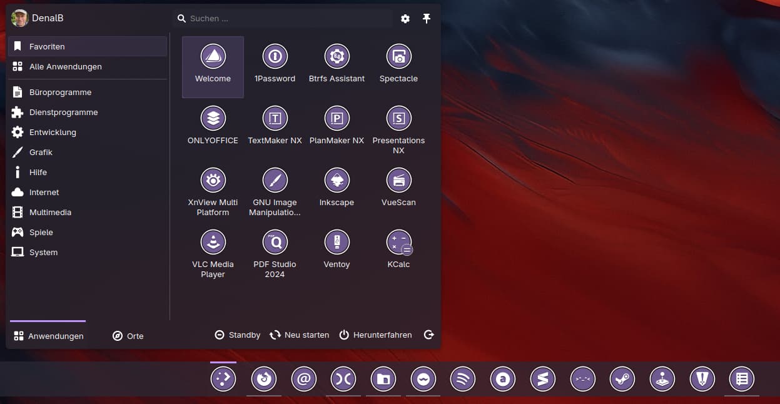Click the Herunterfahren button
The width and height of the screenshot is (780, 404).
(375, 335)
